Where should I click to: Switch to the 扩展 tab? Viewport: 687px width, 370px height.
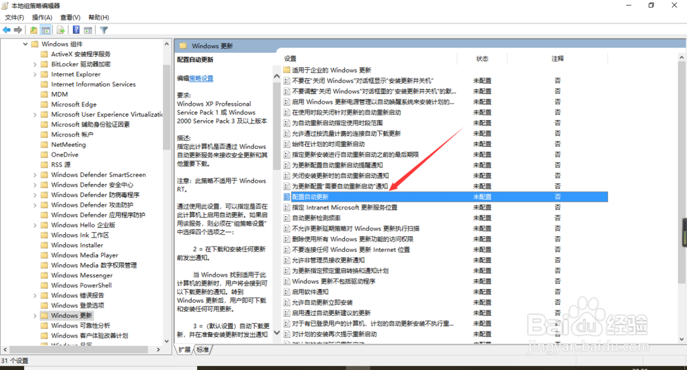pos(184,350)
